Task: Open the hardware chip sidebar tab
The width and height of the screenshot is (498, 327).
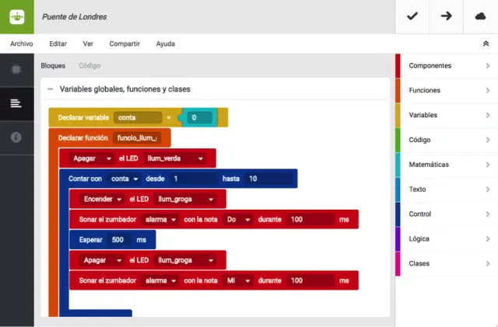Action: [x=16, y=70]
